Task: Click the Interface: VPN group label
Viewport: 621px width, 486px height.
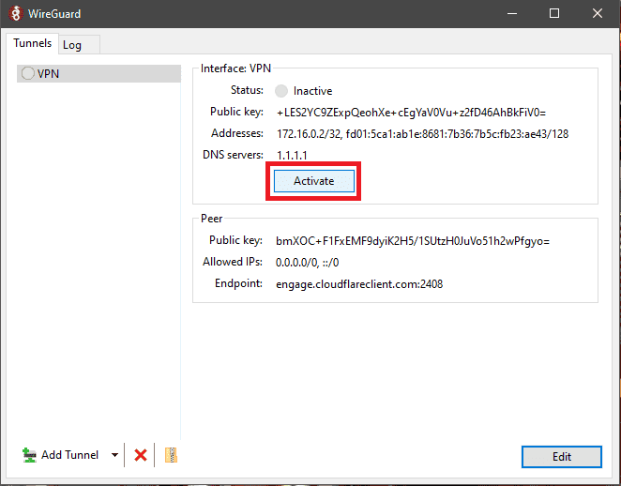Action: tap(235, 68)
